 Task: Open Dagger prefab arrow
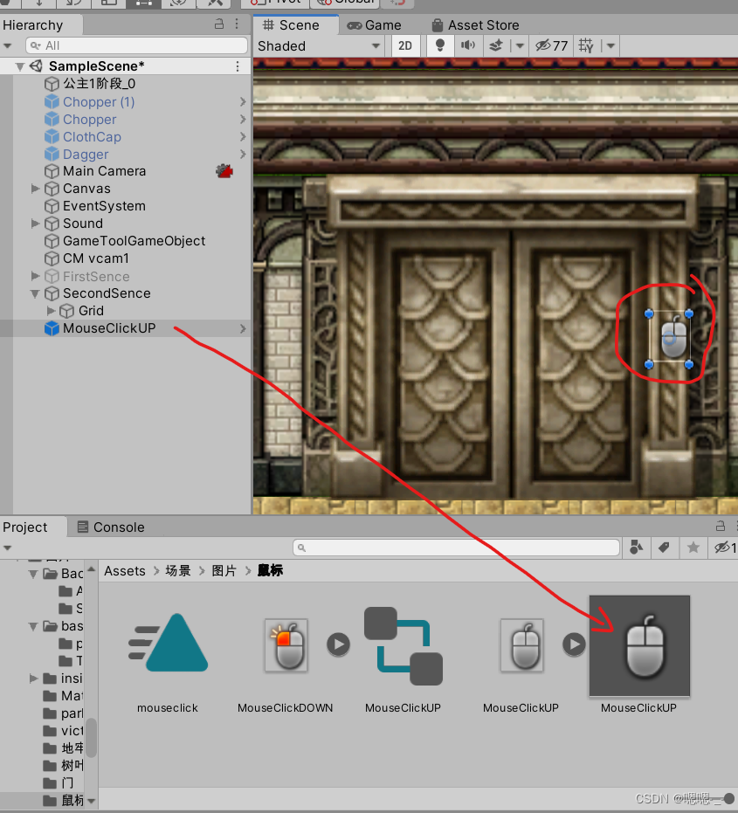tap(243, 154)
